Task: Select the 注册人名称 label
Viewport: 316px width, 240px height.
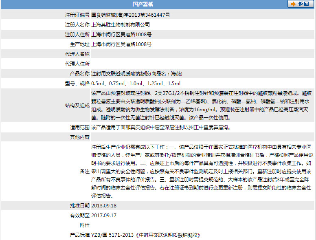Action: [77, 24]
